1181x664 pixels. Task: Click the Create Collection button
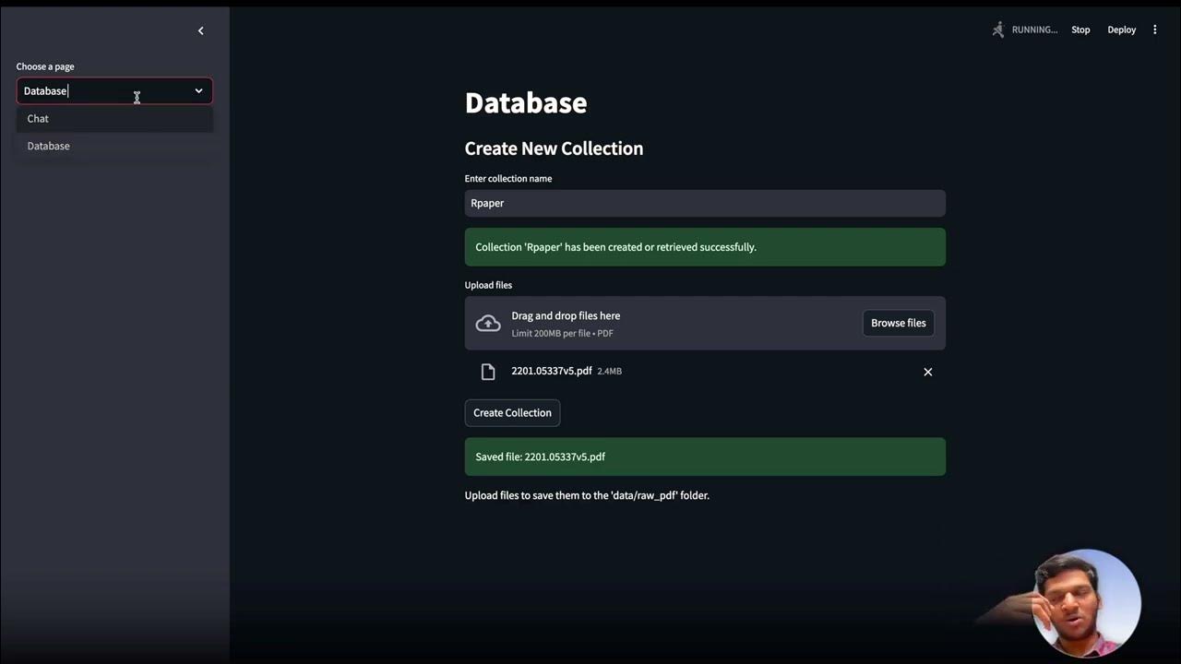coord(512,413)
